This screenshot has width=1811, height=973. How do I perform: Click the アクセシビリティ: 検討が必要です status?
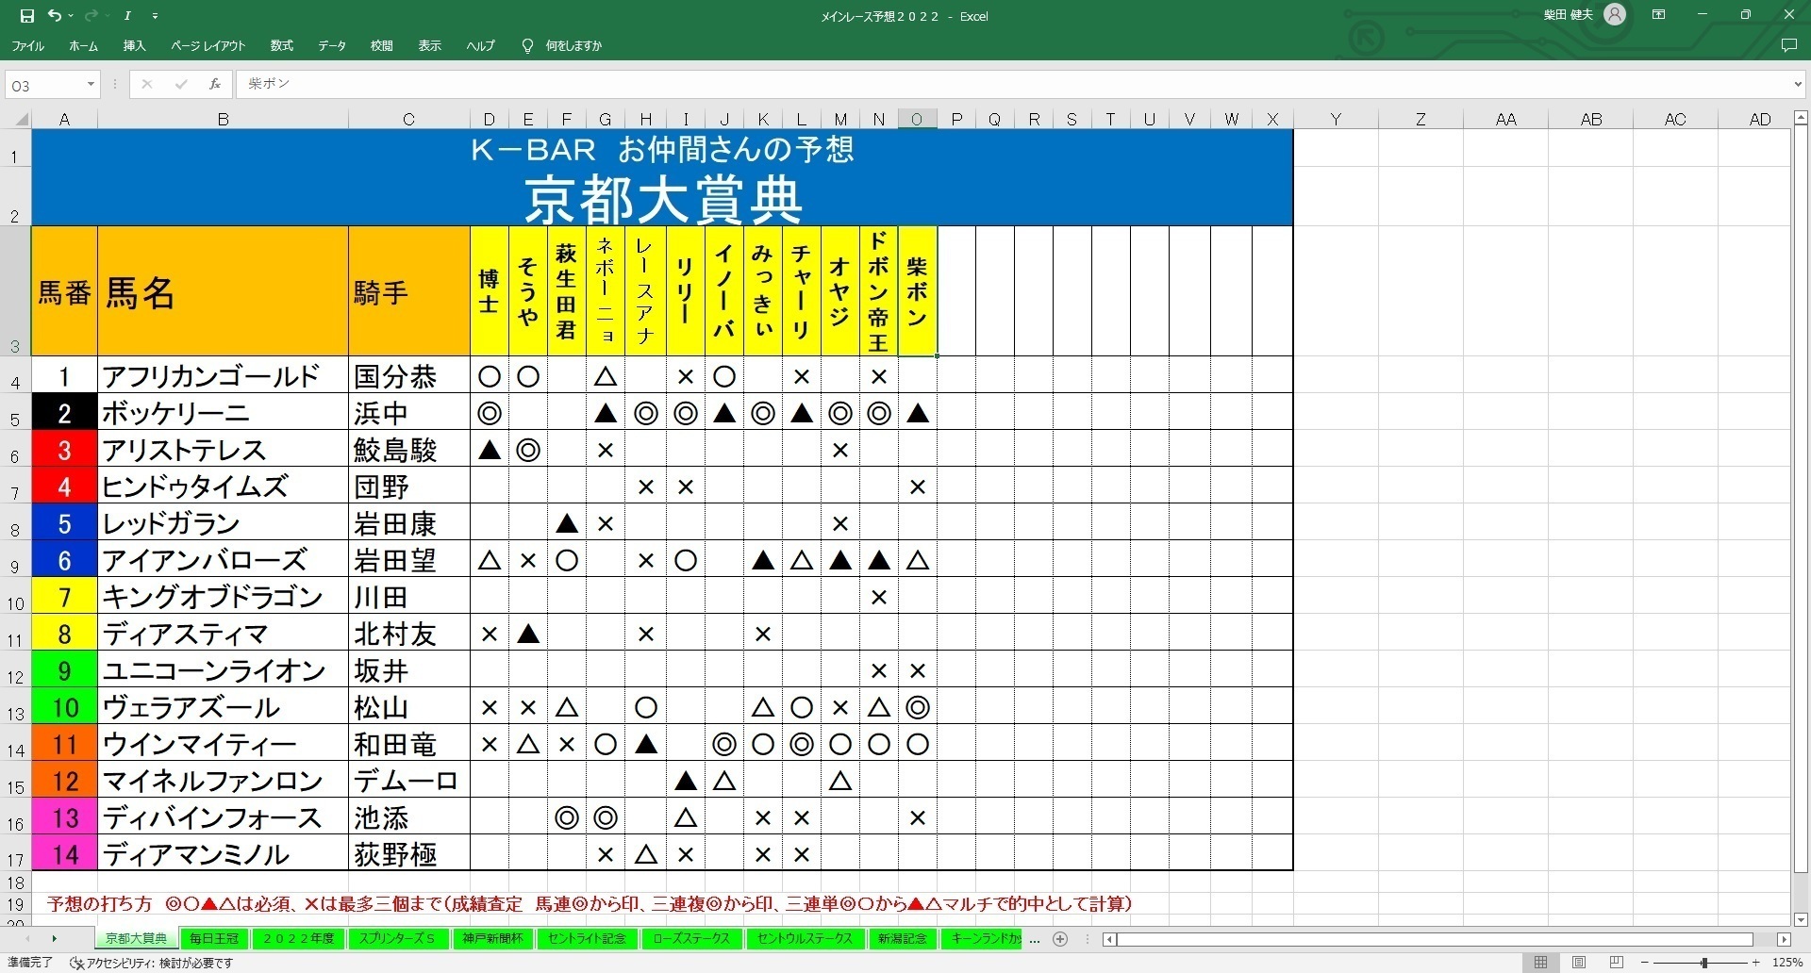click(151, 963)
